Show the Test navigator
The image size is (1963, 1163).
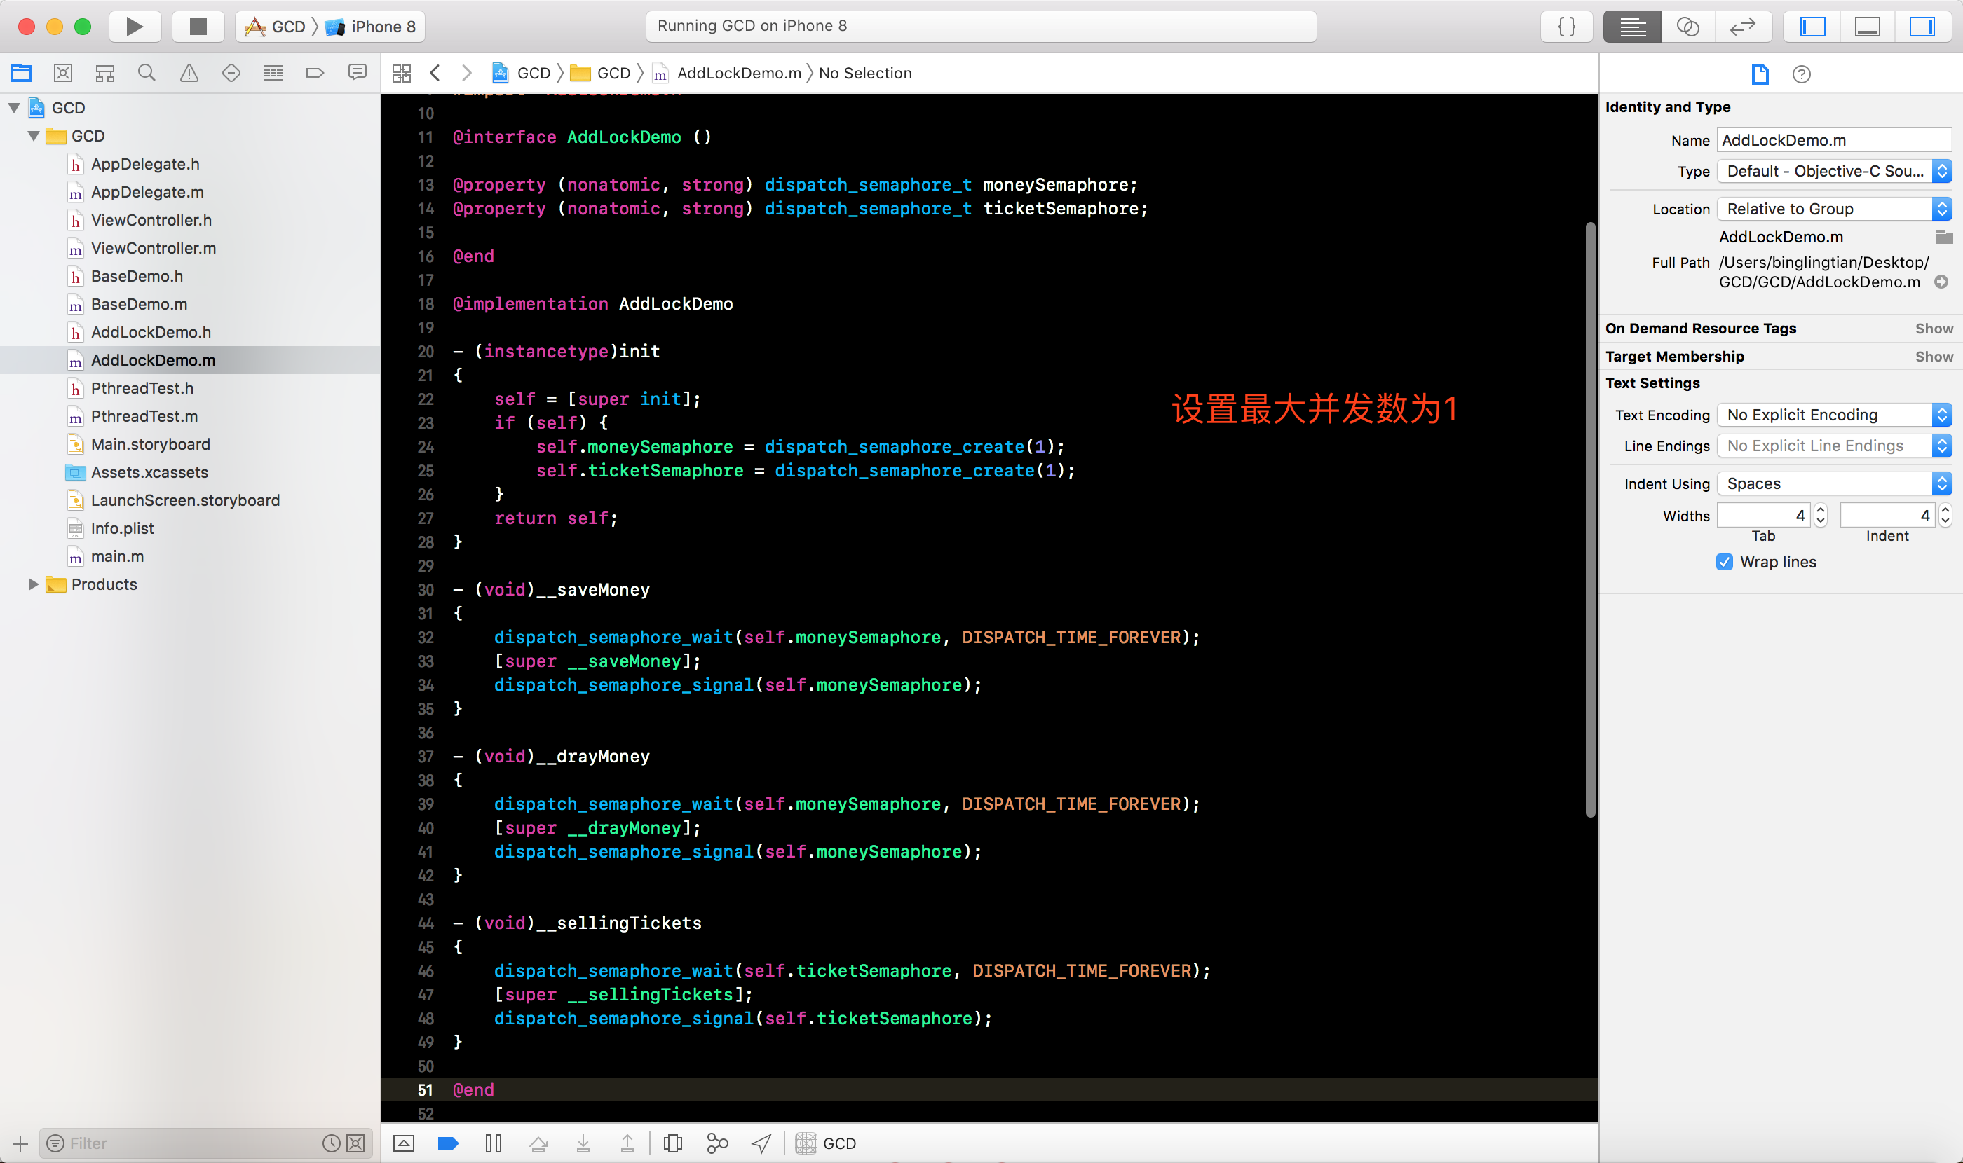231,73
